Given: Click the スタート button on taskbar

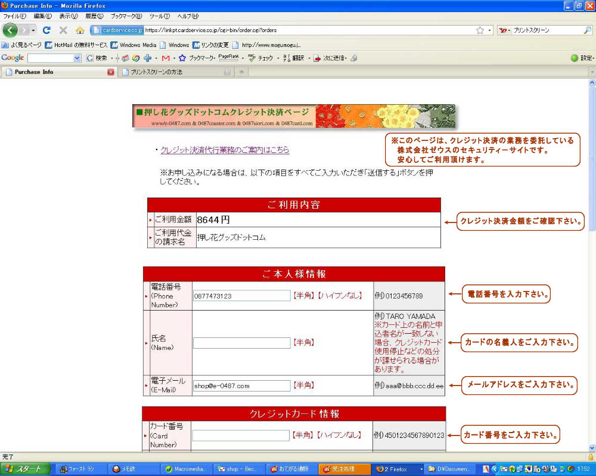Looking at the screenshot, I should [25, 469].
